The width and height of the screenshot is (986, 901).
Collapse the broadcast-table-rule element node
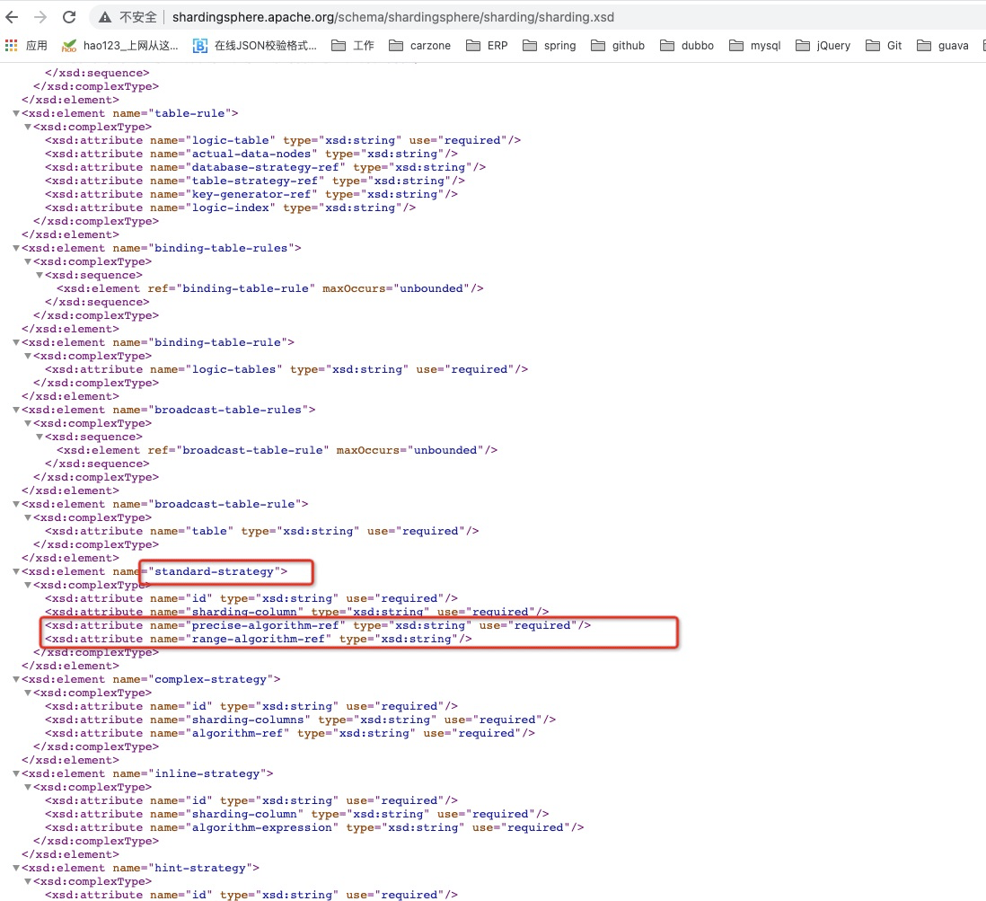(x=16, y=504)
